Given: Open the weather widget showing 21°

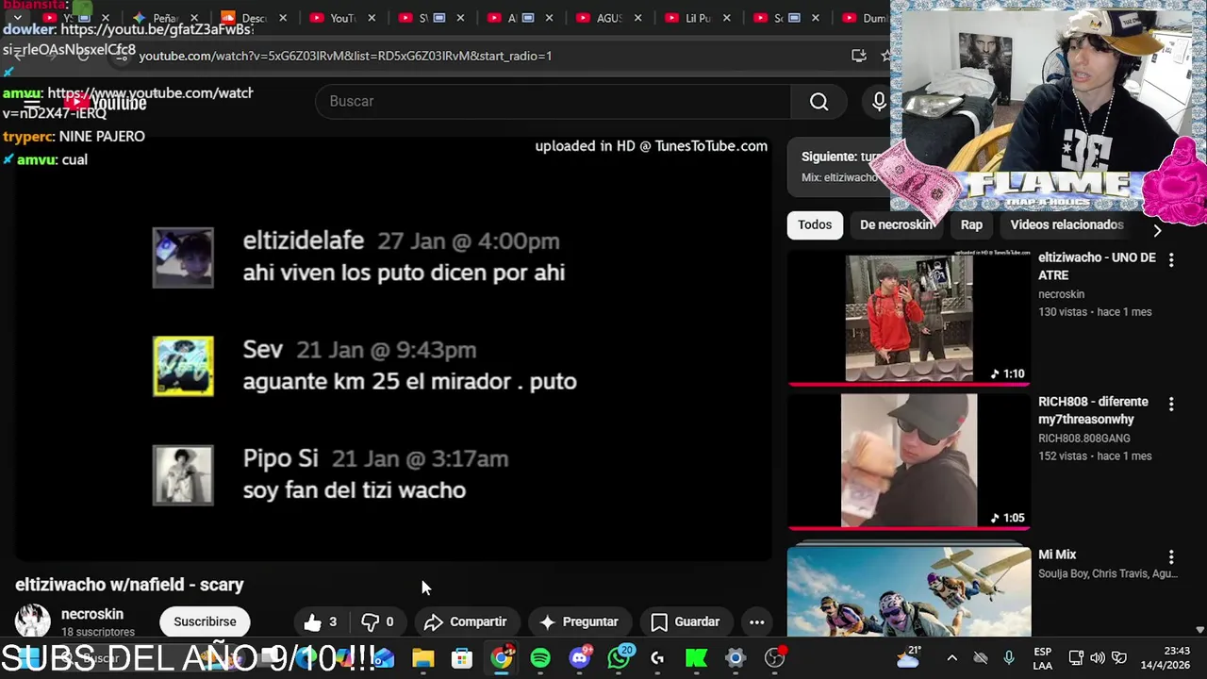Looking at the screenshot, I should click(910, 657).
